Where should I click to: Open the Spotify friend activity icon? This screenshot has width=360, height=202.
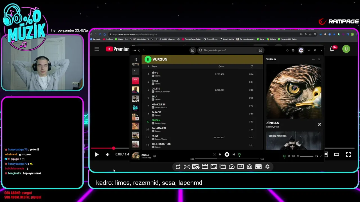pyautogui.click(x=293, y=50)
